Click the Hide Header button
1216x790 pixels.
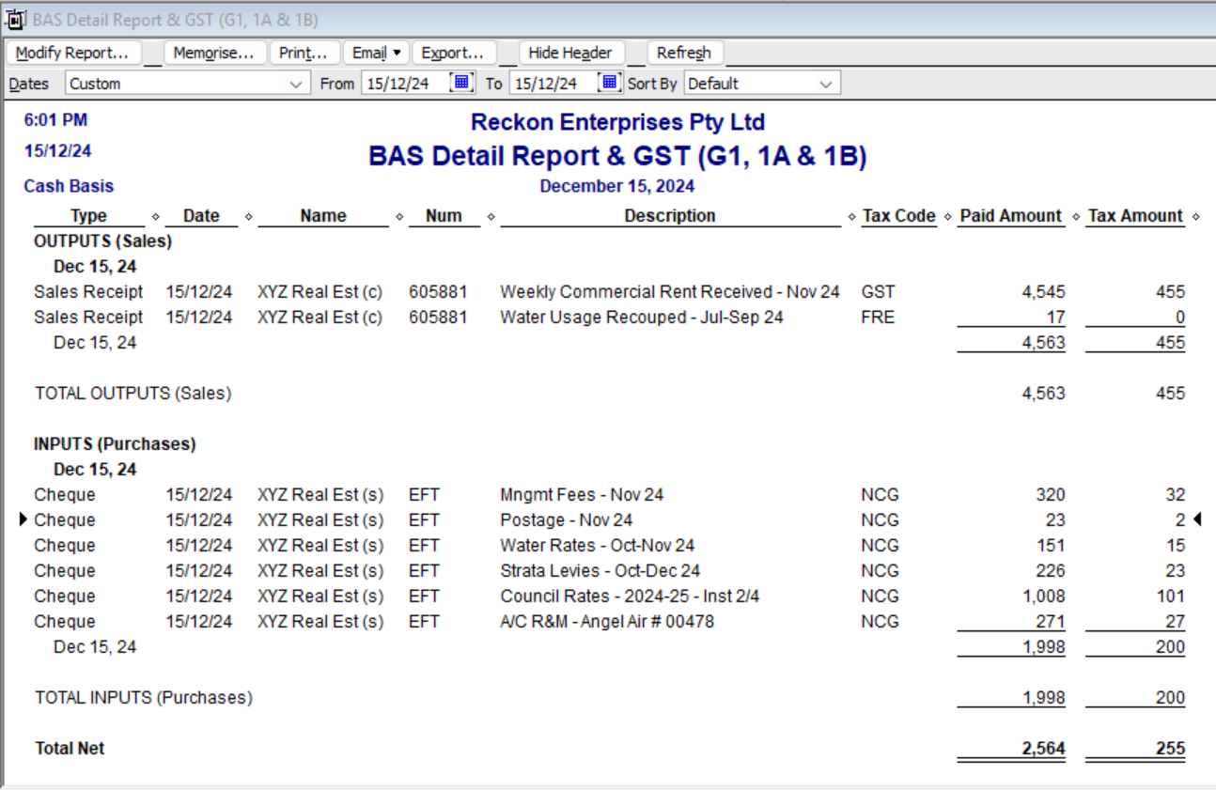point(569,53)
